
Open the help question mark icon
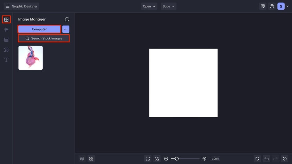tap(272, 6)
